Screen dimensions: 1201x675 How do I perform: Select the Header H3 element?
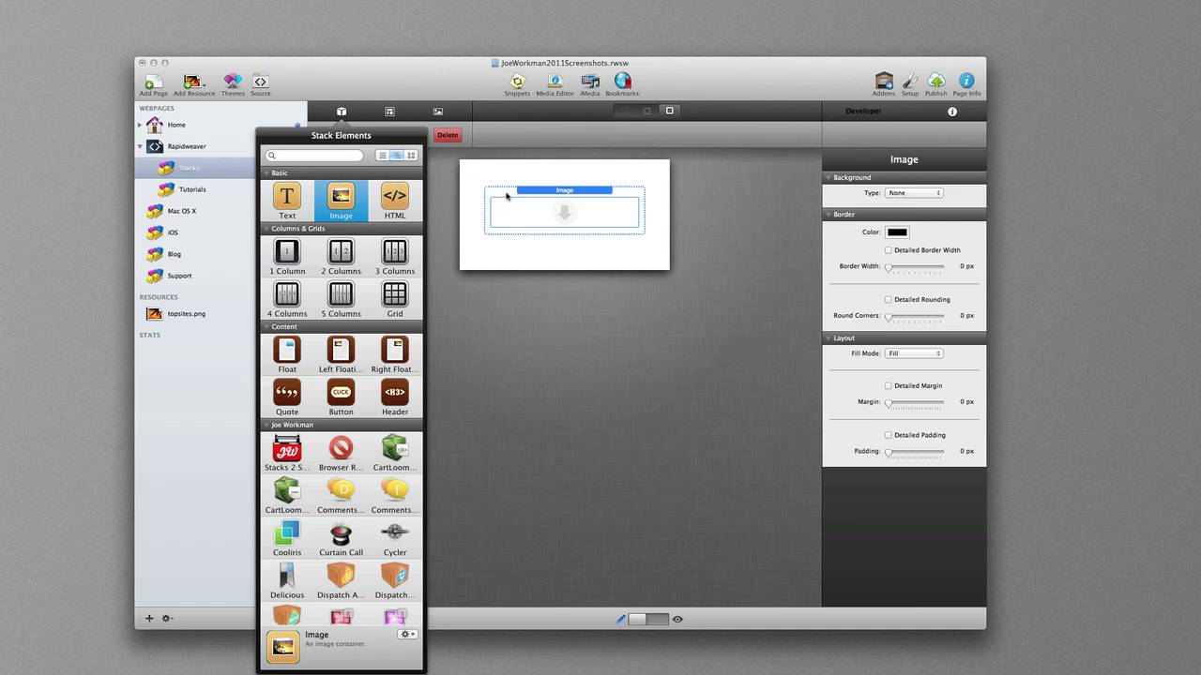pyautogui.click(x=395, y=397)
